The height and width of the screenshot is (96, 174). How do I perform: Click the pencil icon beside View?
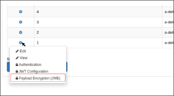pyautogui.click(x=17, y=58)
